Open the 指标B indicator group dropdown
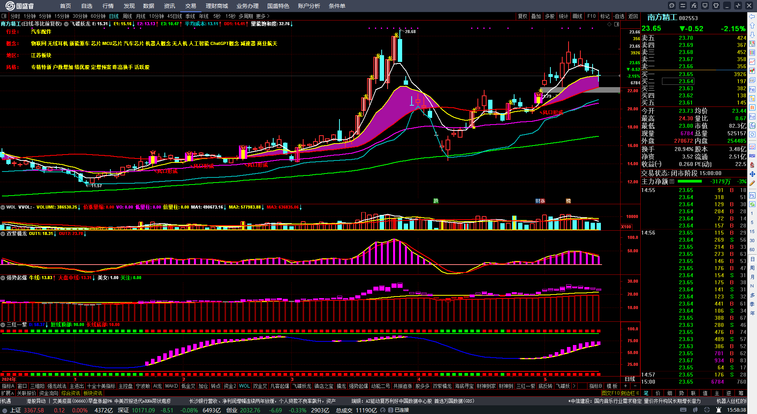The image size is (757, 414). (x=595, y=386)
